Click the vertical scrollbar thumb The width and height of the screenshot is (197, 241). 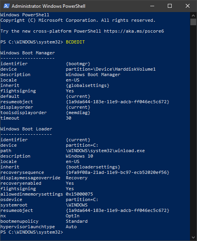(193, 22)
